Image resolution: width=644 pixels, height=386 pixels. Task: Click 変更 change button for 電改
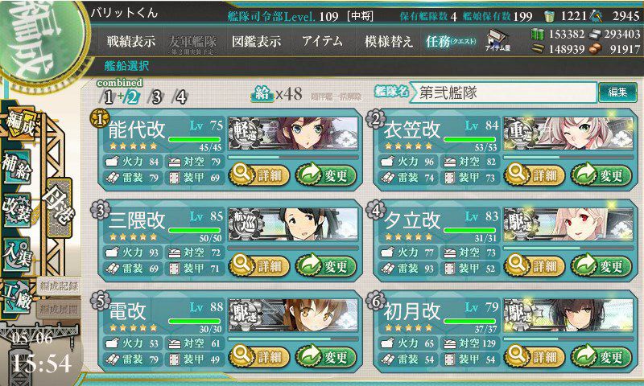[326, 357]
